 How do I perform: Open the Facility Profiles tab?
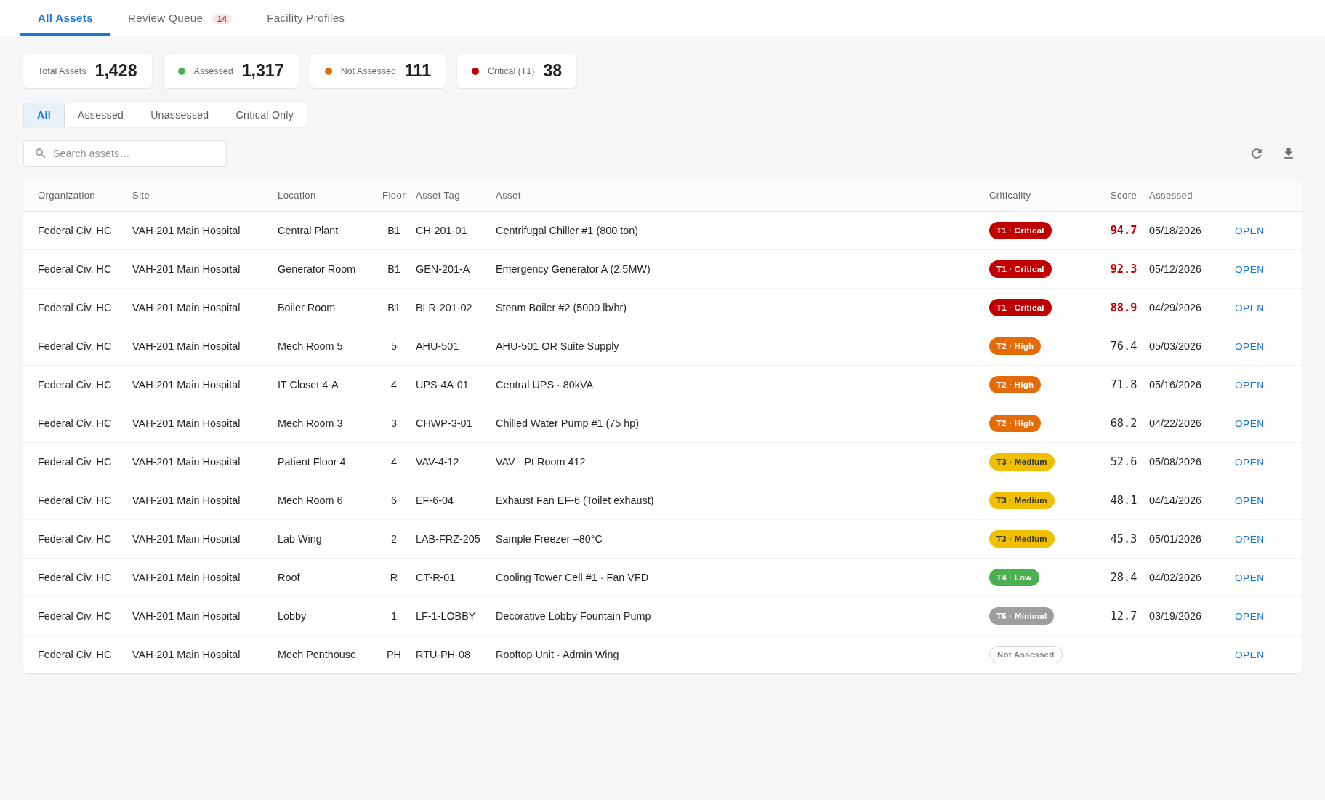tap(306, 18)
